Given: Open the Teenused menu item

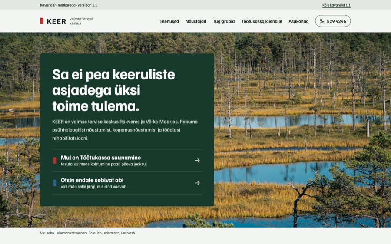Looking at the screenshot, I should (x=169, y=21).
